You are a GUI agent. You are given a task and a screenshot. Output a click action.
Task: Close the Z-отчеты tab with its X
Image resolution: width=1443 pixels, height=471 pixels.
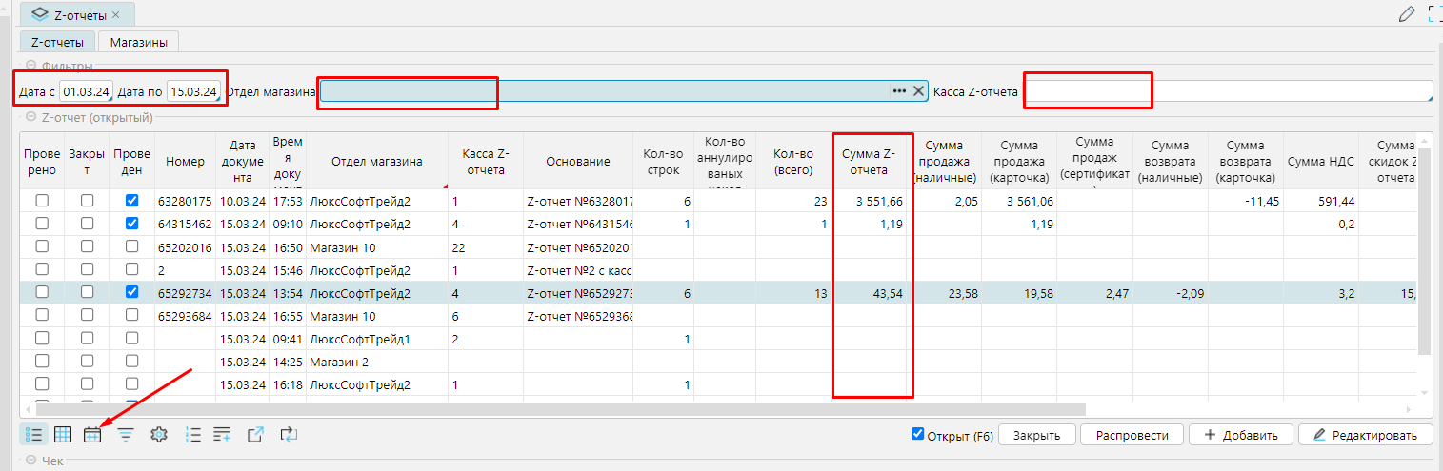tap(116, 15)
